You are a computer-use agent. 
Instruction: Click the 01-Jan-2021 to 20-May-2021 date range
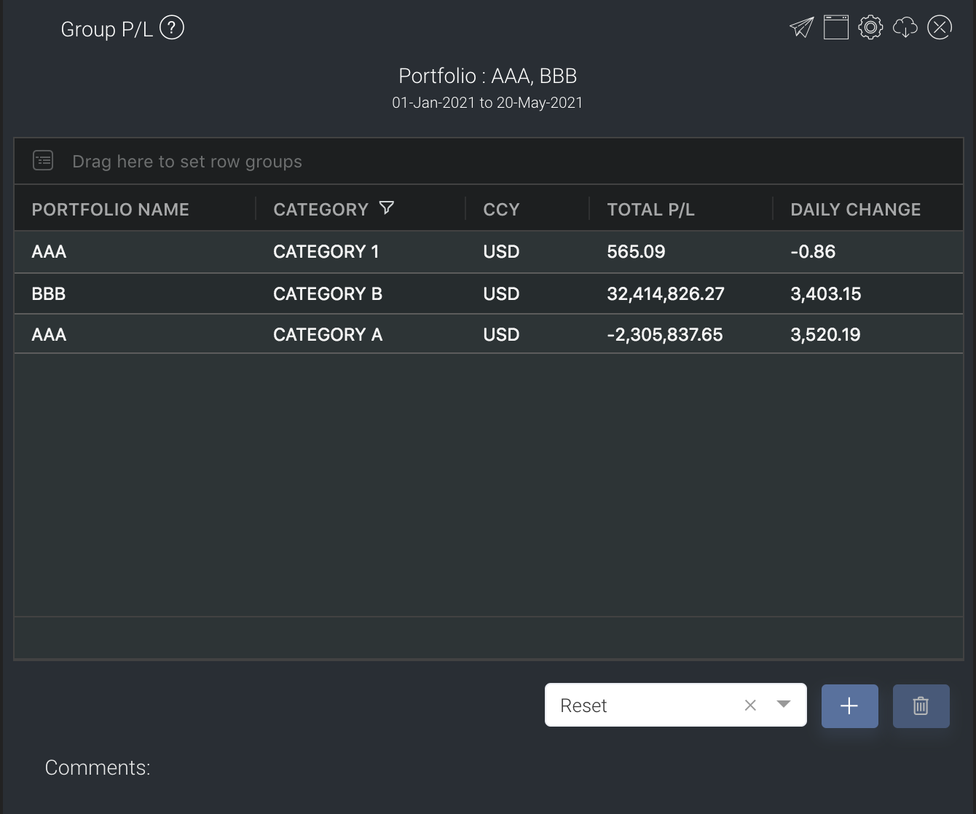click(488, 103)
